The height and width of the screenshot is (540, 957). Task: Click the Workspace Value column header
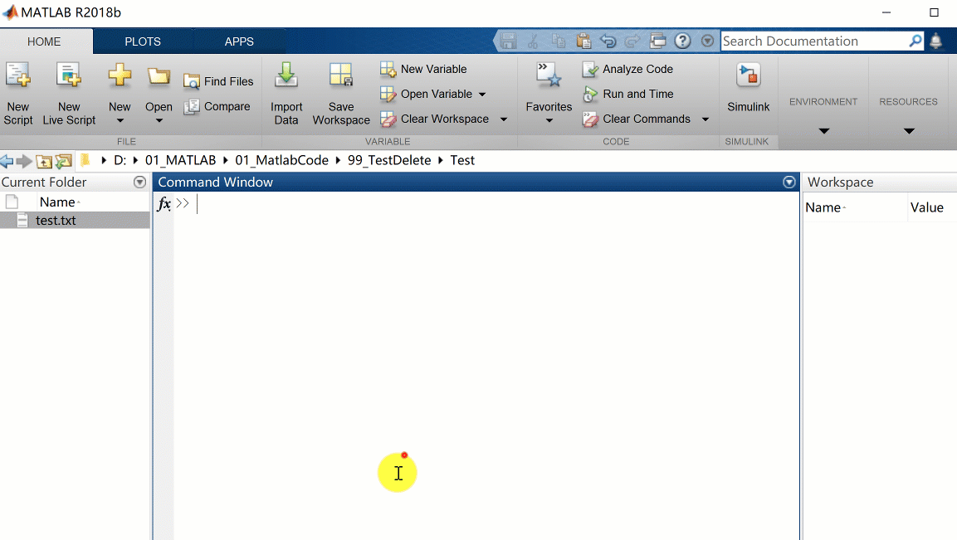pyautogui.click(x=926, y=207)
